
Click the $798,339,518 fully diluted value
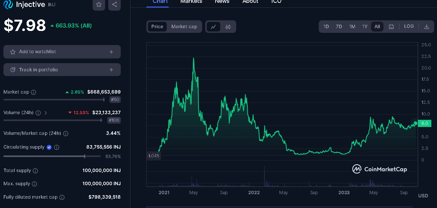tap(104, 197)
